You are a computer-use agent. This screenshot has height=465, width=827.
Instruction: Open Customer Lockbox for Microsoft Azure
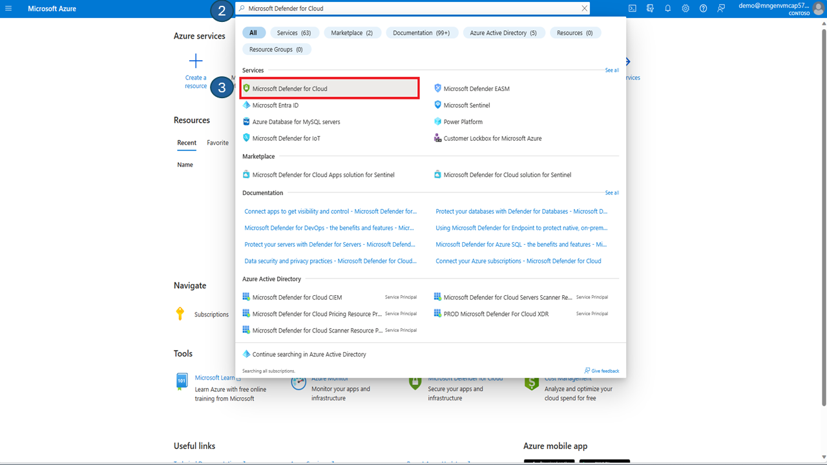pos(492,138)
